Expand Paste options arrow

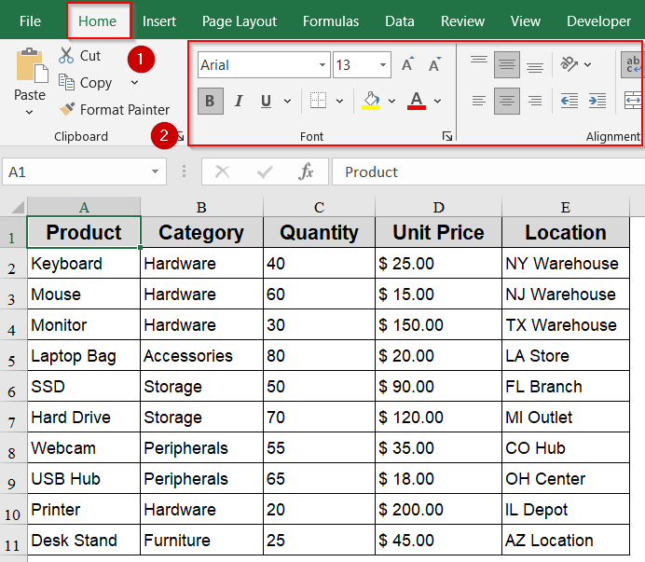(29, 112)
